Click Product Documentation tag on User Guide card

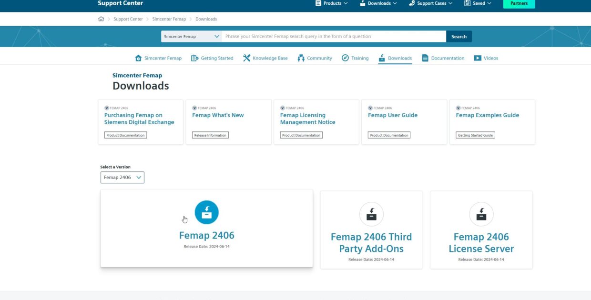click(389, 135)
